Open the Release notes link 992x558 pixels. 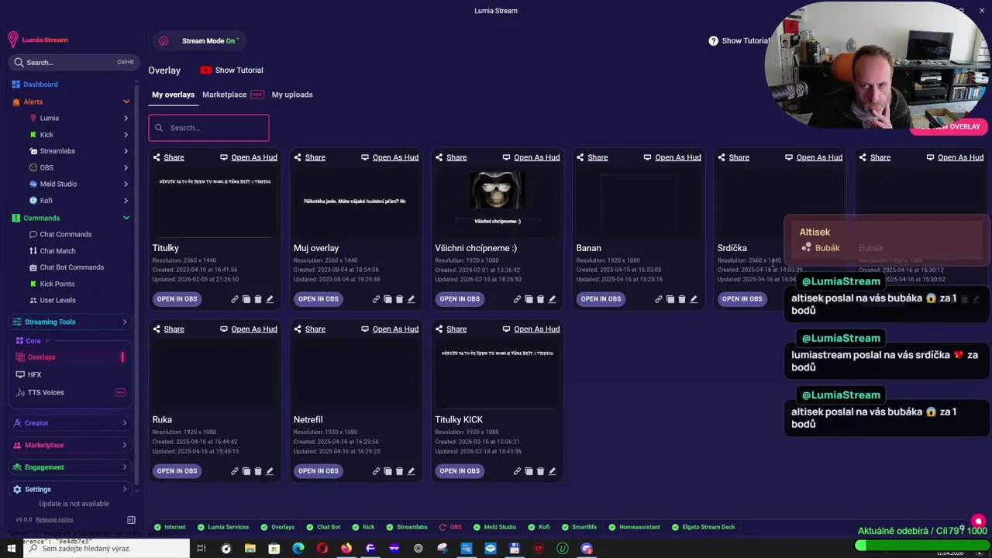pyautogui.click(x=54, y=520)
